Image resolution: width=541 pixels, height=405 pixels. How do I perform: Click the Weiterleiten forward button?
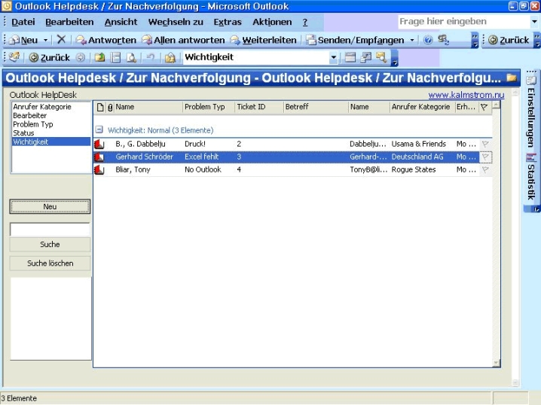coord(263,40)
